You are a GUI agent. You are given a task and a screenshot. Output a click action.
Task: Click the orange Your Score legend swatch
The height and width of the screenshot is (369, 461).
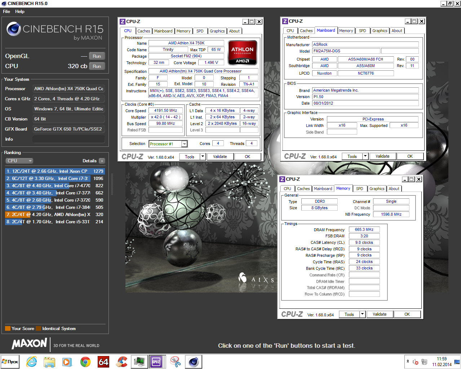tap(8, 329)
